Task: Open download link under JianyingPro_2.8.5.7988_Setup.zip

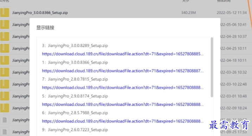Action: 123,121
